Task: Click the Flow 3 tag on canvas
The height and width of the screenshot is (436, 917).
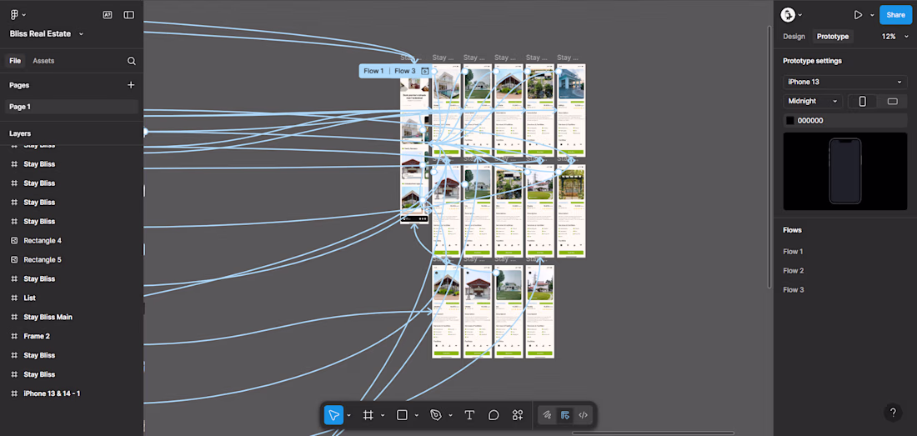Action: tap(404, 72)
